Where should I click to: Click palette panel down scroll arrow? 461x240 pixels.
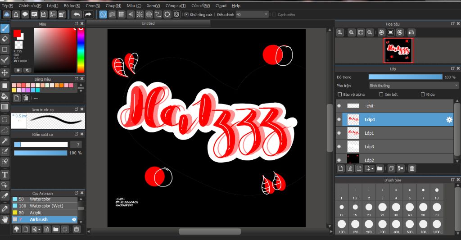coord(81,91)
